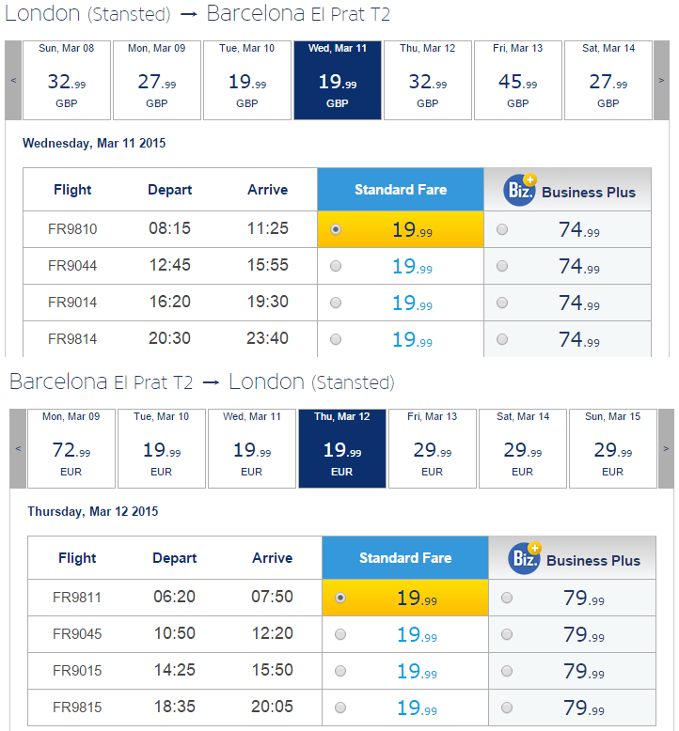Switch outbound date to Fri, Mar 13

pos(518,80)
